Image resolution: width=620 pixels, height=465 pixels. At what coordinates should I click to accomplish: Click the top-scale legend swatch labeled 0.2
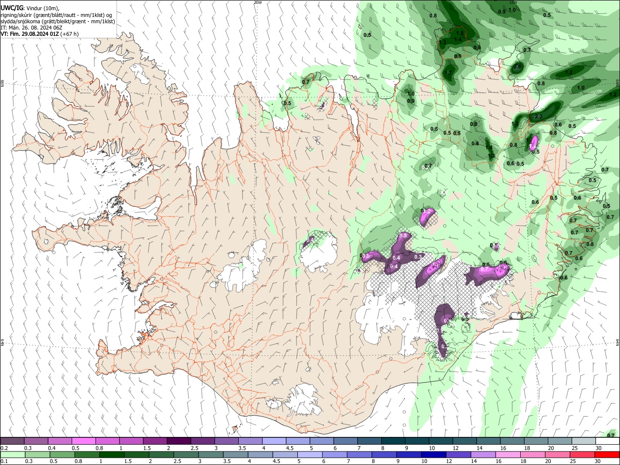pyautogui.click(x=13, y=441)
